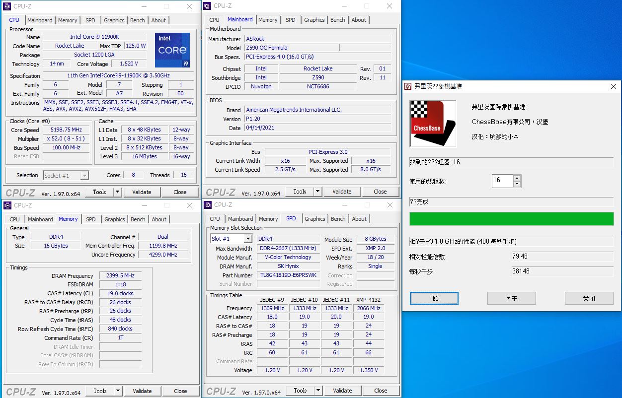Click the DRAM Frequency value 2399.5 MHz
The height and width of the screenshot is (398, 622).
click(120, 276)
